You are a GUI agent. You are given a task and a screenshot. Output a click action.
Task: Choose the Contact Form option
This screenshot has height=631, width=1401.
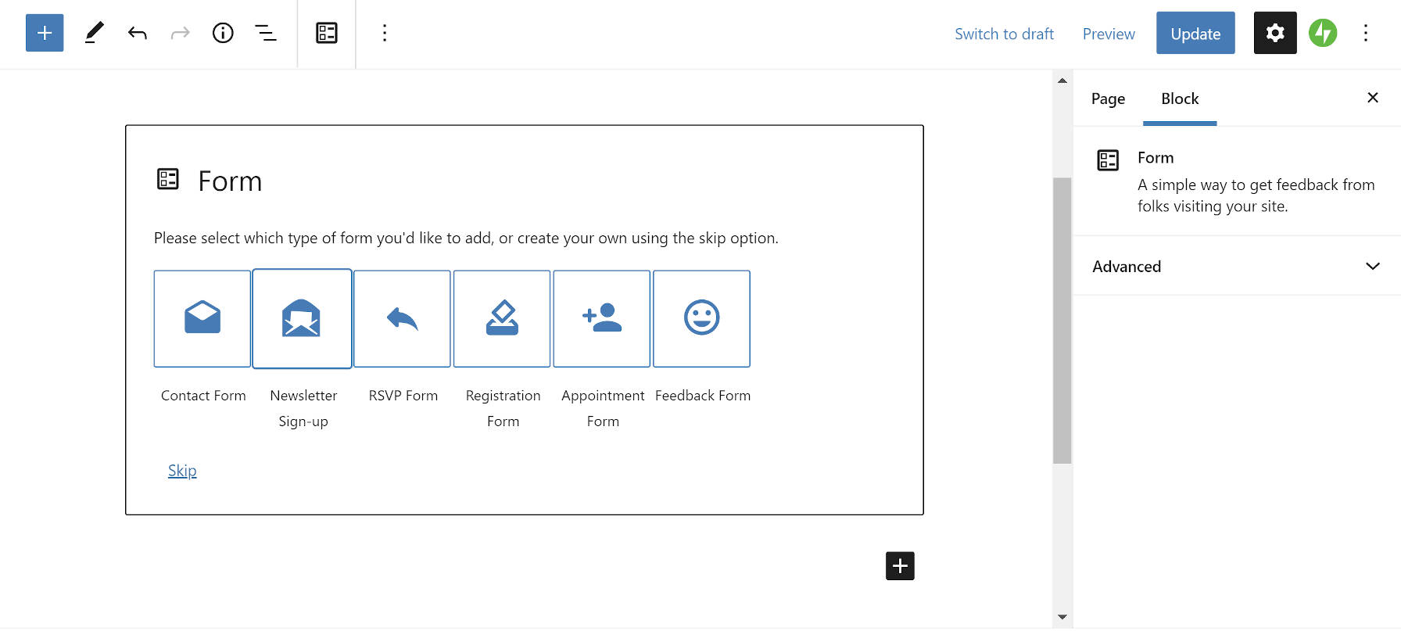(x=202, y=318)
